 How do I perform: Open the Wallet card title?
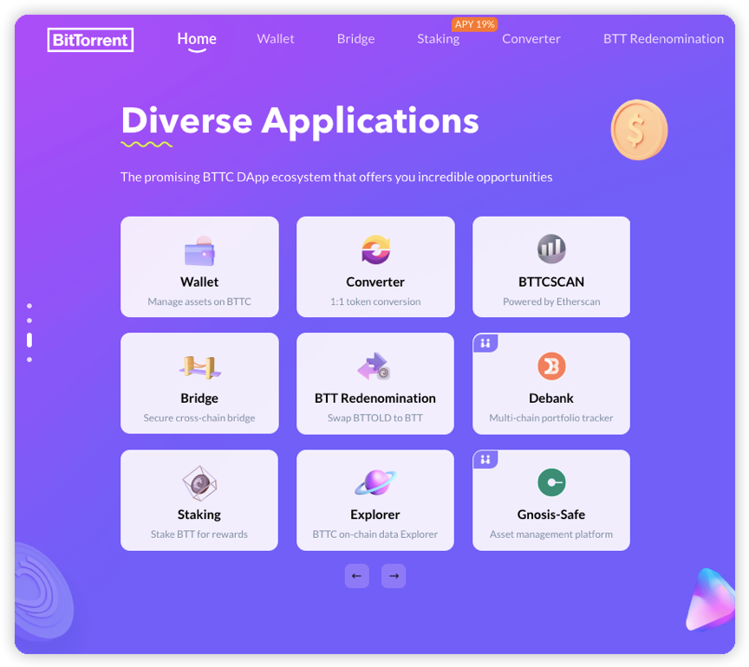(x=199, y=282)
